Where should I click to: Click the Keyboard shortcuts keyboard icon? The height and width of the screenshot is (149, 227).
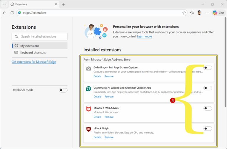pyautogui.click(x=16, y=52)
